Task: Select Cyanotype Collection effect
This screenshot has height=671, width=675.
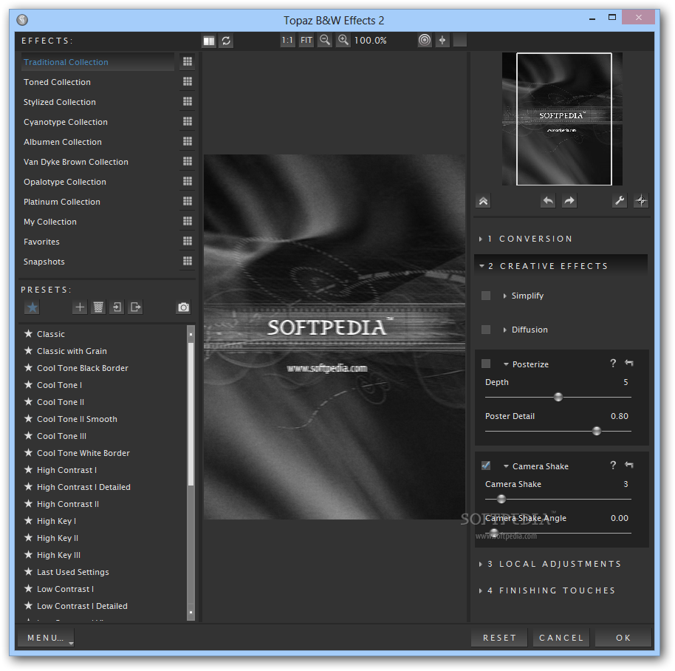Action: [x=66, y=122]
